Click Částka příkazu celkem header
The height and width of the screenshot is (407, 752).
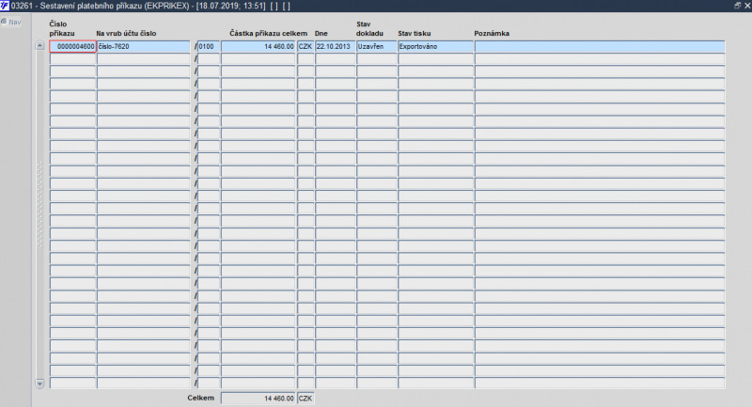click(268, 34)
